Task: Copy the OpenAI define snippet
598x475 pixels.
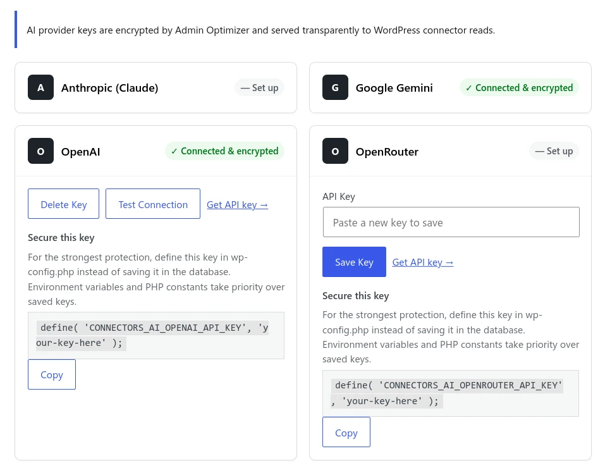Action: [x=51, y=374]
